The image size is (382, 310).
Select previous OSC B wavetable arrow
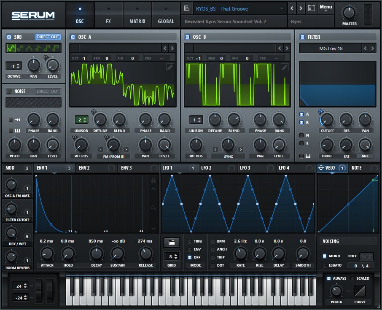point(280,48)
